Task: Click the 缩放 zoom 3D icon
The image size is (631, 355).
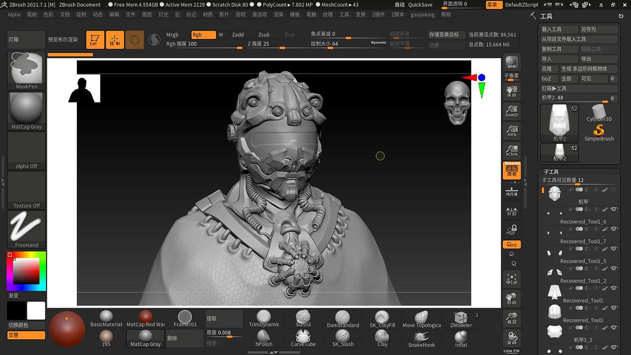Action: coord(512,318)
